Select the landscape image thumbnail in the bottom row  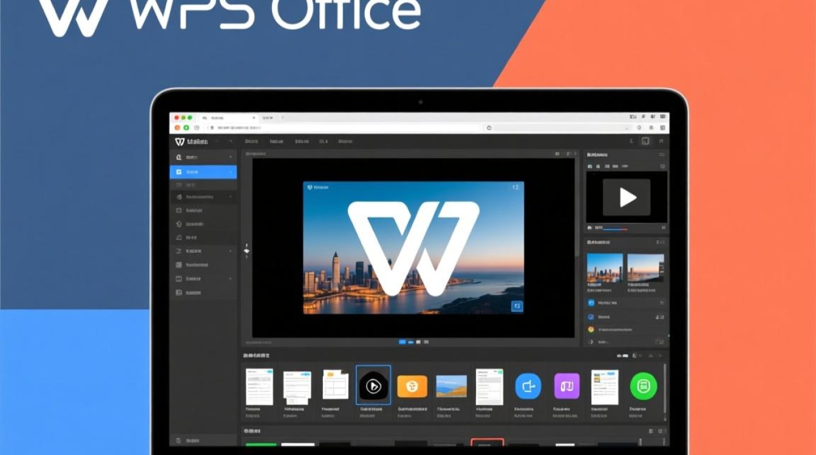(452, 386)
